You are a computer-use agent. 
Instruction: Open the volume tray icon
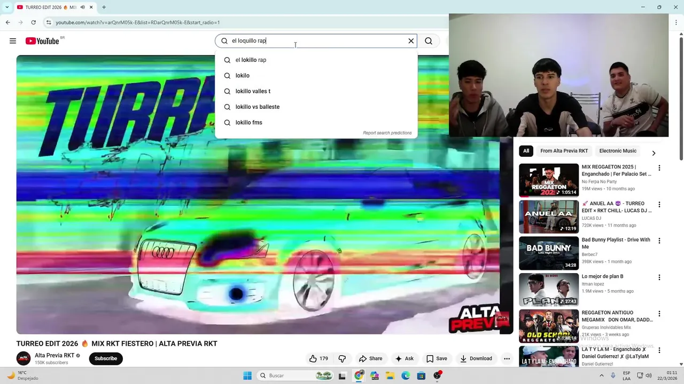[x=650, y=375]
